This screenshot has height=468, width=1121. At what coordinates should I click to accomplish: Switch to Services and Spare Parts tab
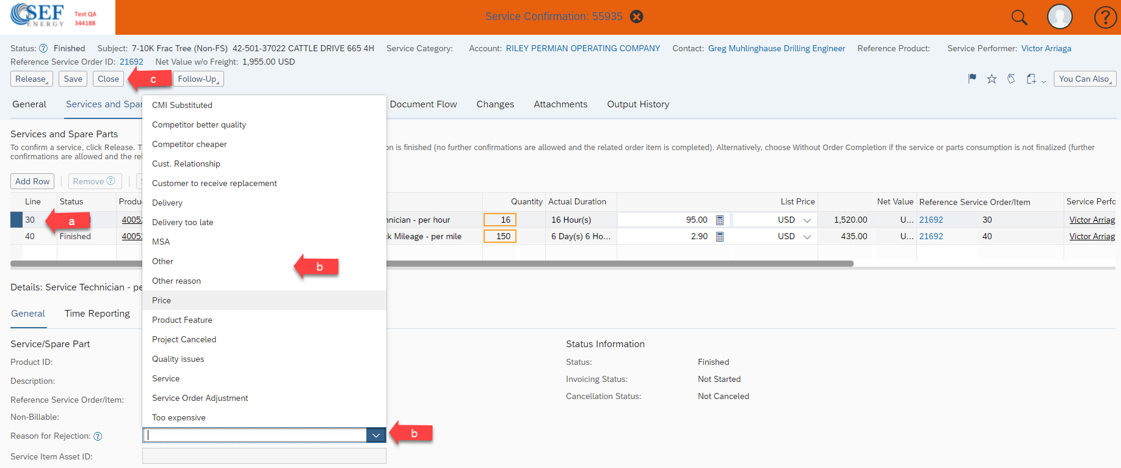point(104,104)
